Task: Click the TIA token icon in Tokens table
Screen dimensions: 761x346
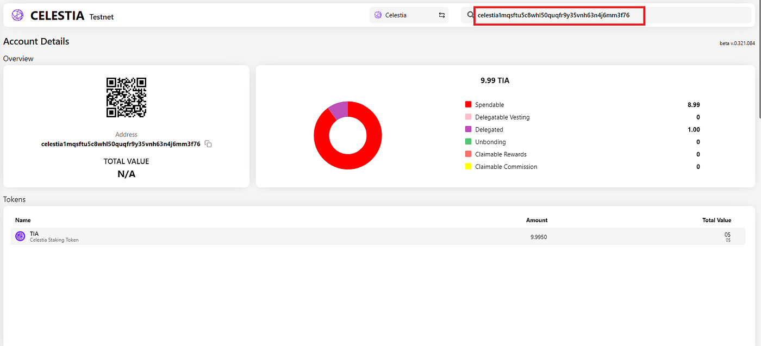Action: (20, 236)
